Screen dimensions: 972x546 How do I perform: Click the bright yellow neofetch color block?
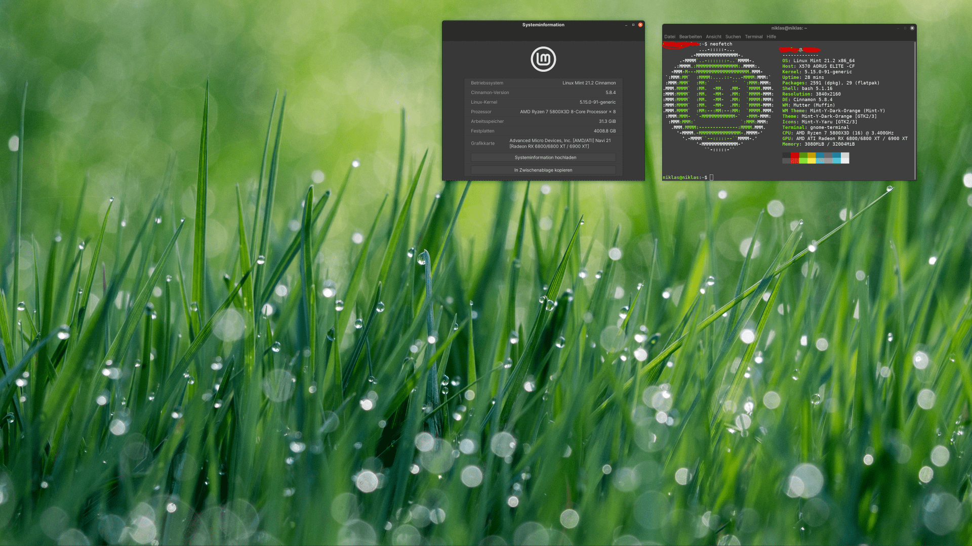[x=812, y=161]
